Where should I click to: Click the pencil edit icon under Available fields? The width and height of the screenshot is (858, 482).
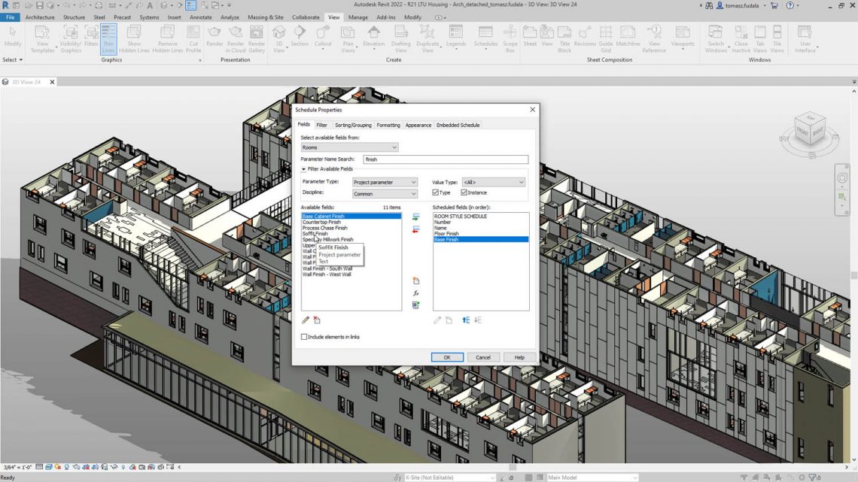tap(306, 320)
